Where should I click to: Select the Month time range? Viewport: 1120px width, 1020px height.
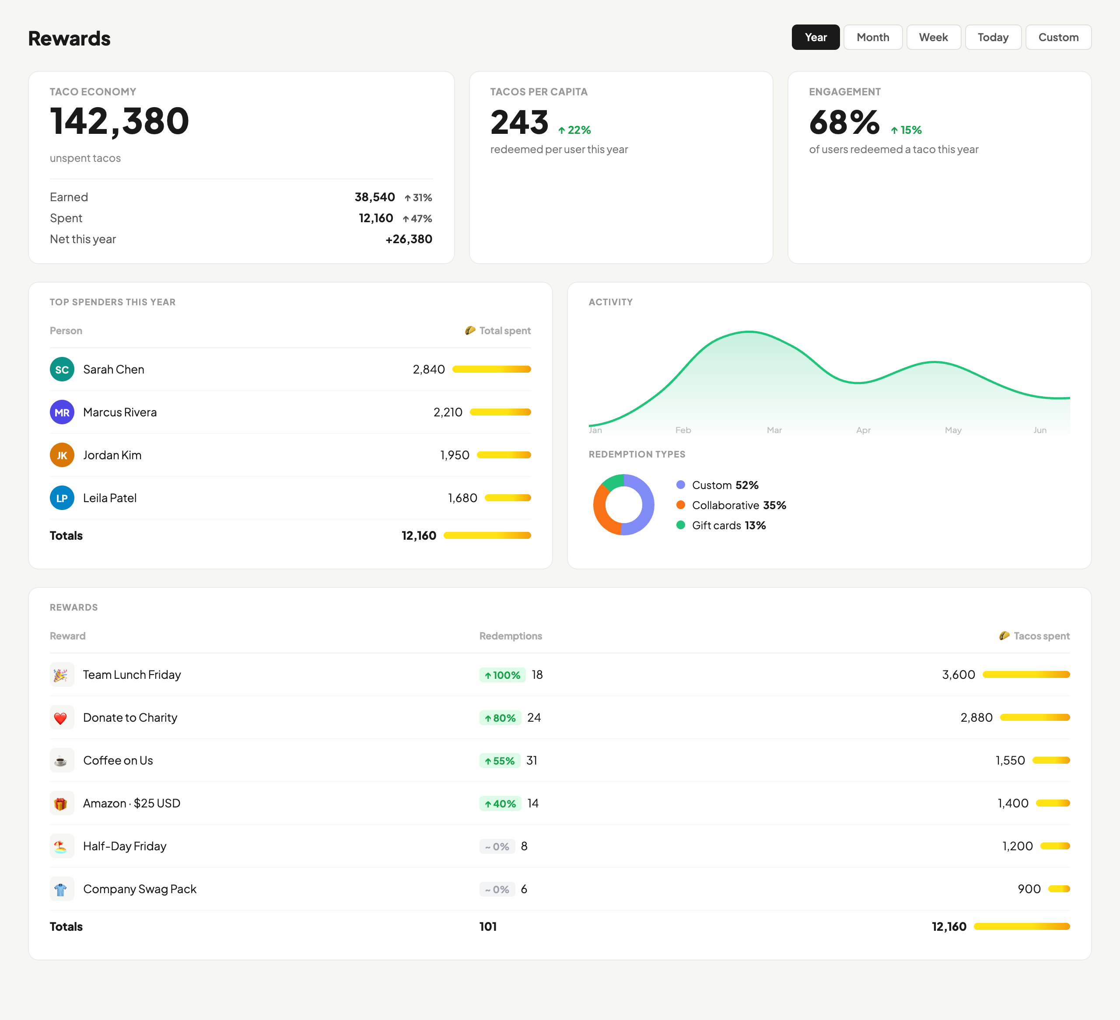[872, 37]
